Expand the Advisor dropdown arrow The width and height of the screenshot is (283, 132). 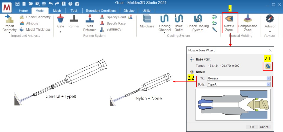coord(270,32)
